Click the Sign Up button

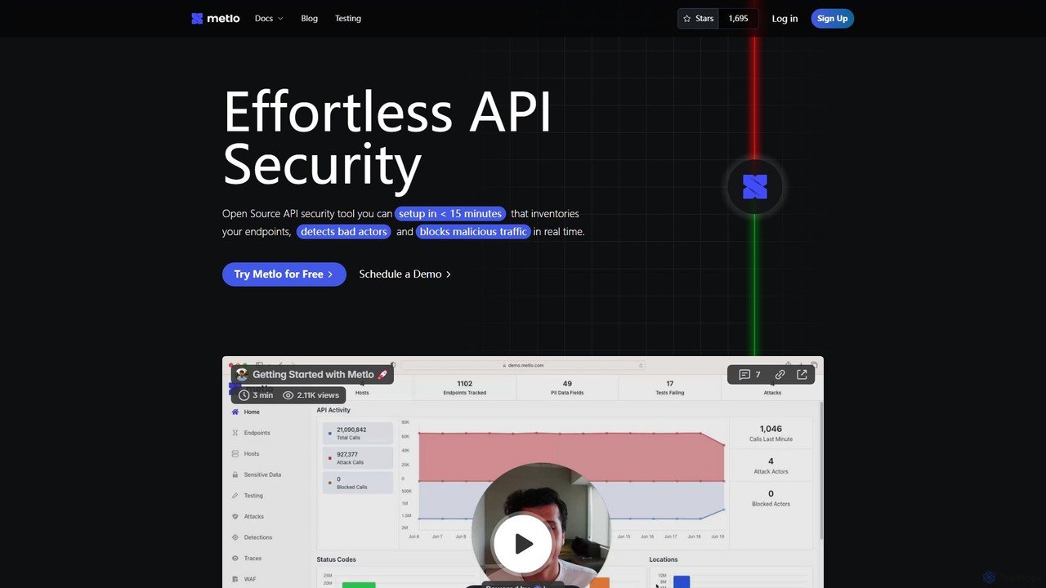(832, 18)
